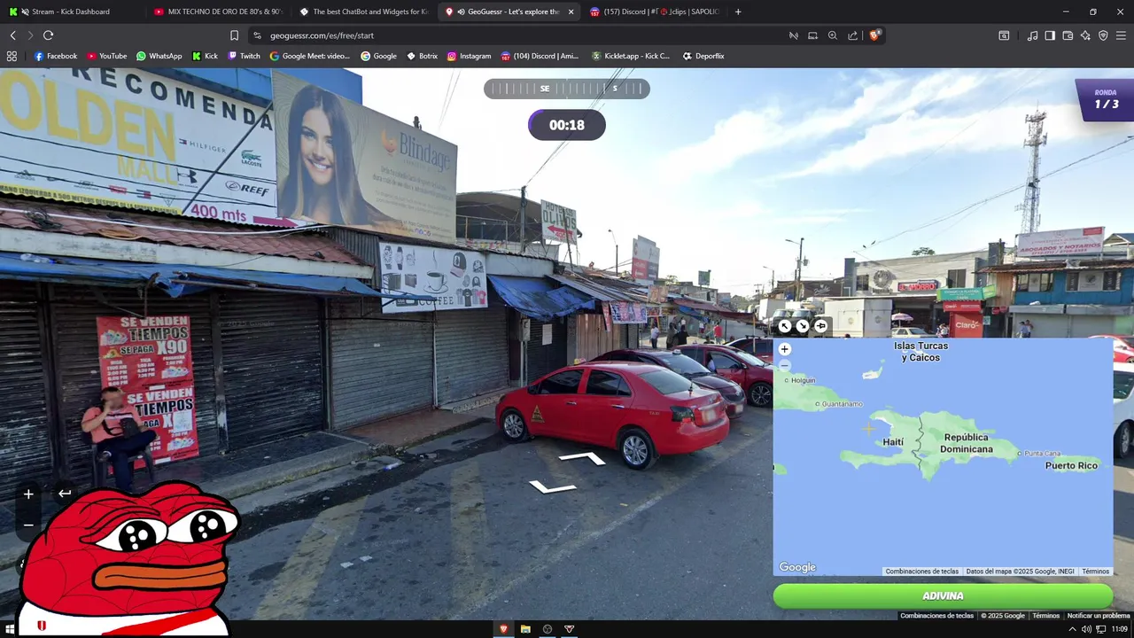Click Haití on the guess map
This screenshot has height=638, width=1134.
893,442
